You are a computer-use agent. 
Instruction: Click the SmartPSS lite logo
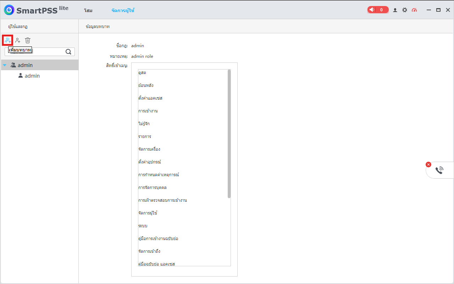(x=36, y=10)
